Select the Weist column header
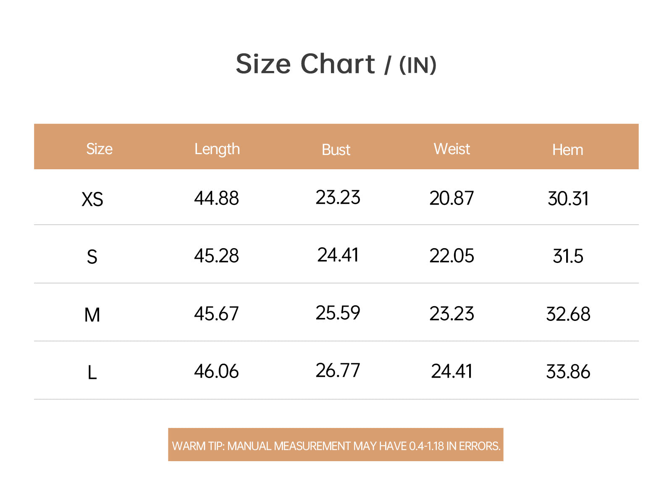 click(452, 149)
